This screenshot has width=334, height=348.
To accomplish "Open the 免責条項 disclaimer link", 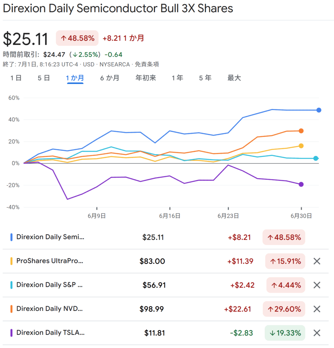I will pyautogui.click(x=147, y=64).
